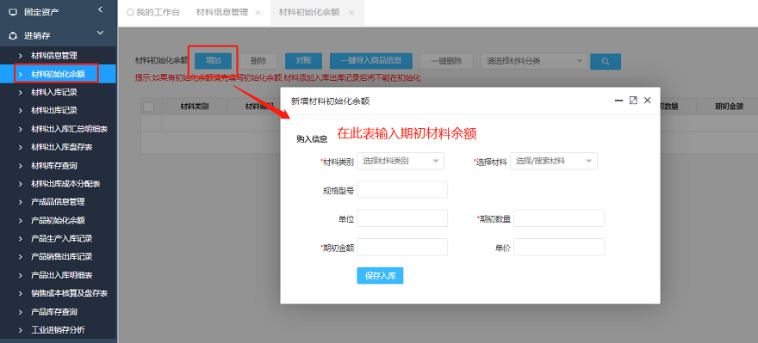Collapse the 固定资产 menu chevron
The image size is (758, 343).
click(x=101, y=9)
